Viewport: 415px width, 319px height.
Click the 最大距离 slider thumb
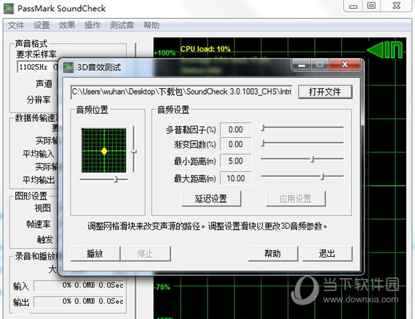point(322,177)
